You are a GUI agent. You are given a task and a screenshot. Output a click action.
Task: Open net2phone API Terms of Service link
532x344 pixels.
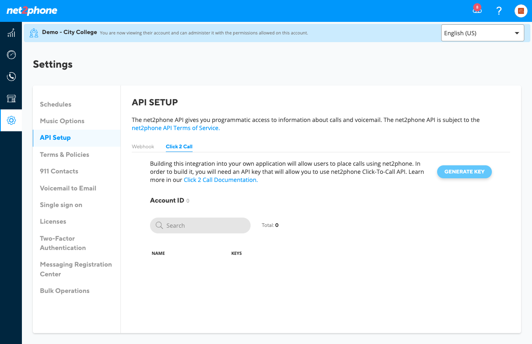[176, 128]
